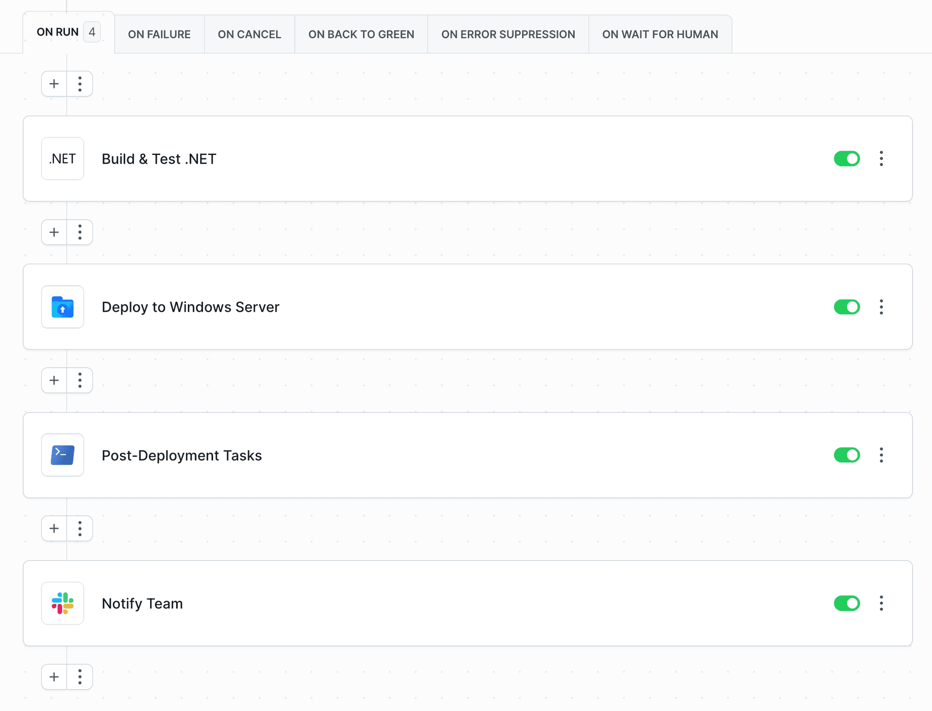
Task: Add action with plus above Build & Test .NET
Action: [x=54, y=84]
